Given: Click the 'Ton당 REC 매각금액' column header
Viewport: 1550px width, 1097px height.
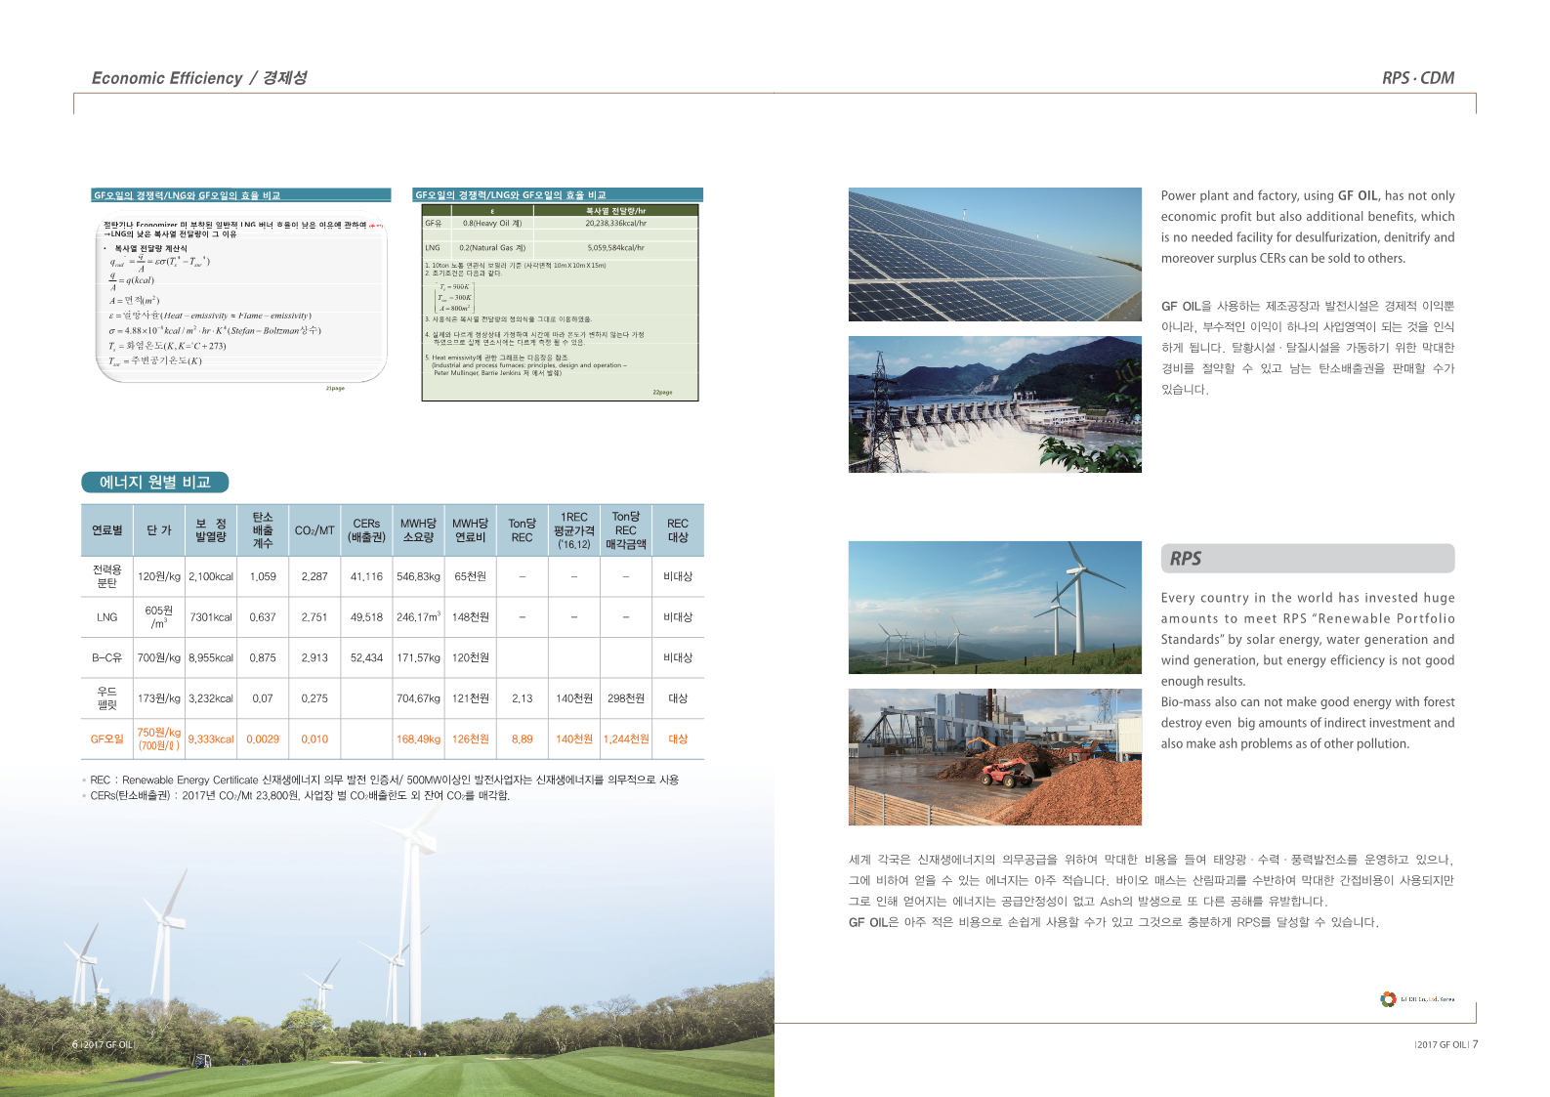Looking at the screenshot, I should tap(626, 530).
